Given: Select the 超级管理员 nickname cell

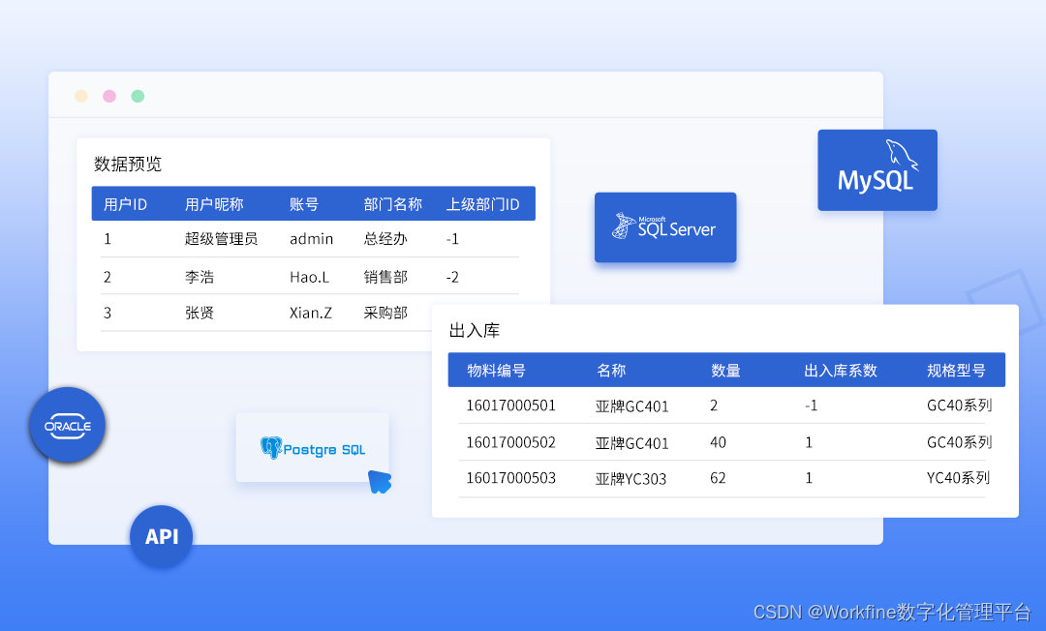Looking at the screenshot, I should 222,238.
